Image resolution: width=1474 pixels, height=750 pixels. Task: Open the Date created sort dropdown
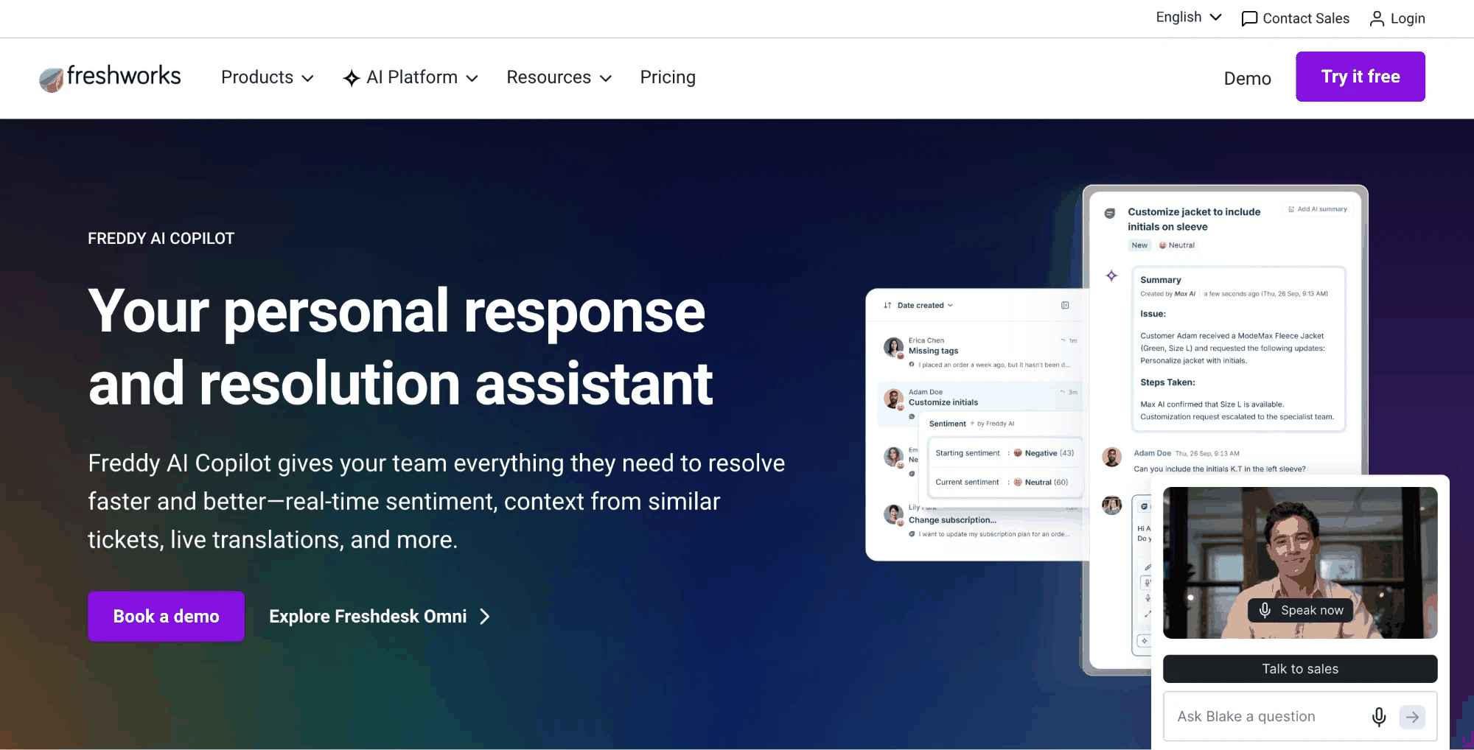[x=919, y=305]
